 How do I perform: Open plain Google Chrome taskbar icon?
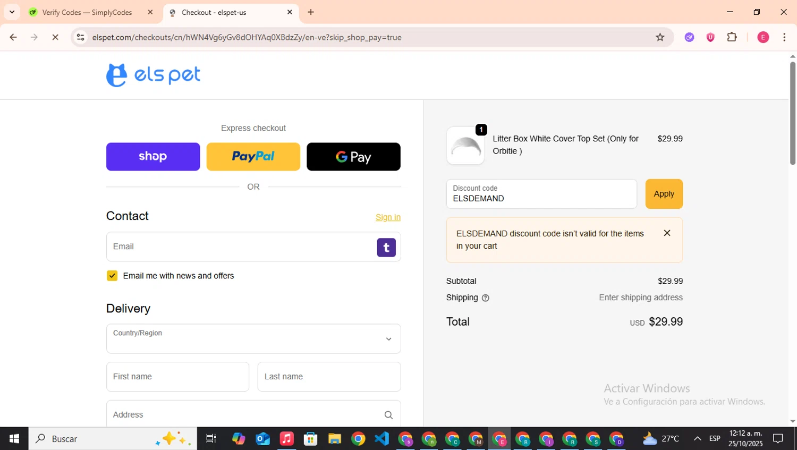click(x=358, y=439)
